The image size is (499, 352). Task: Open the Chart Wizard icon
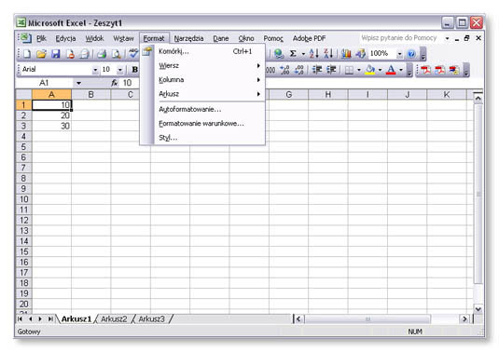[x=346, y=54]
